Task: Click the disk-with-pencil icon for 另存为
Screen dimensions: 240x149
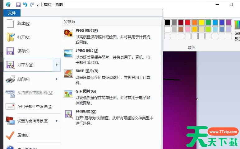Action: click(10, 65)
